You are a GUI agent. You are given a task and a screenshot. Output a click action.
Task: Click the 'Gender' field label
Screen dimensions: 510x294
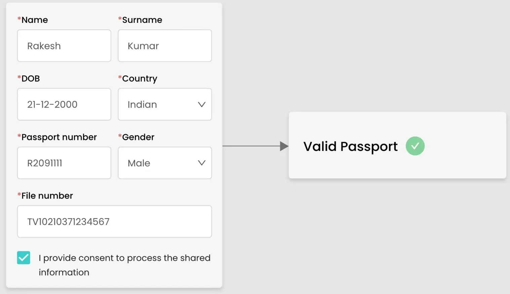point(138,137)
